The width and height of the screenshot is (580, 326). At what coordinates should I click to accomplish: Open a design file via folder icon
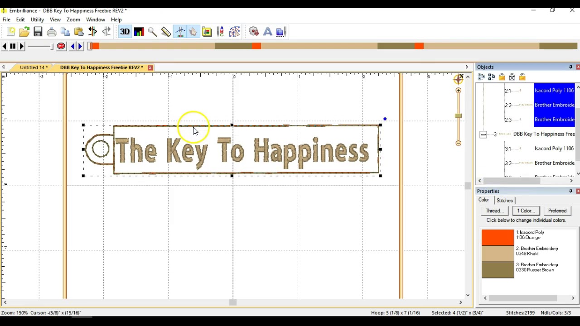[x=24, y=32]
